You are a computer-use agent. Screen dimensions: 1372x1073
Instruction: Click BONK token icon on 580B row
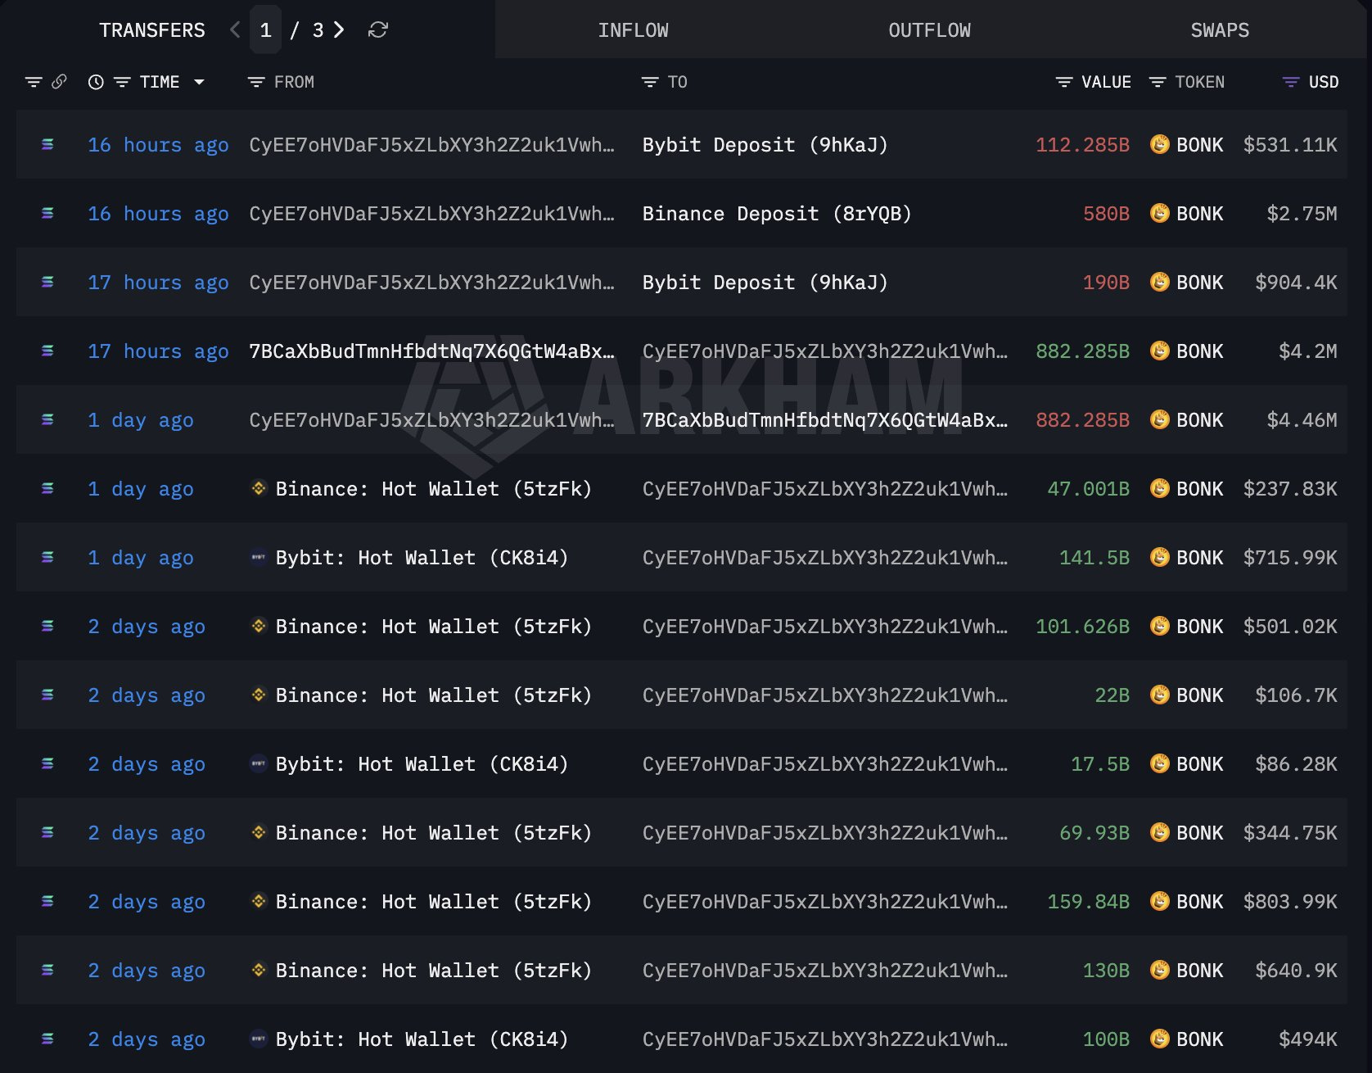[1160, 213]
